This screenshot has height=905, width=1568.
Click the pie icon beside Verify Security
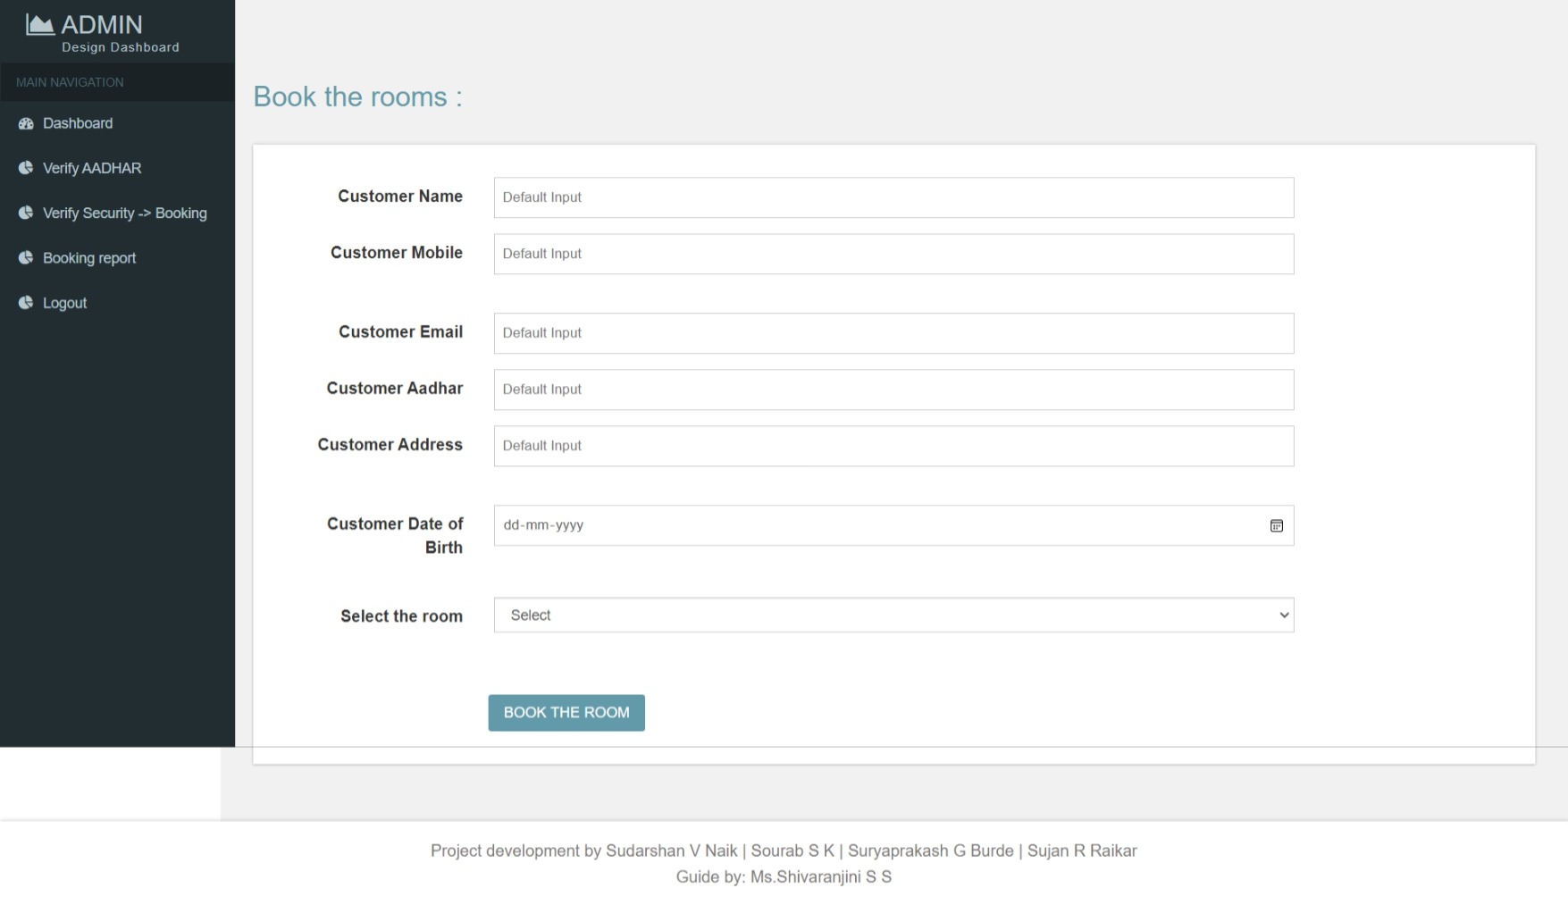coord(26,213)
